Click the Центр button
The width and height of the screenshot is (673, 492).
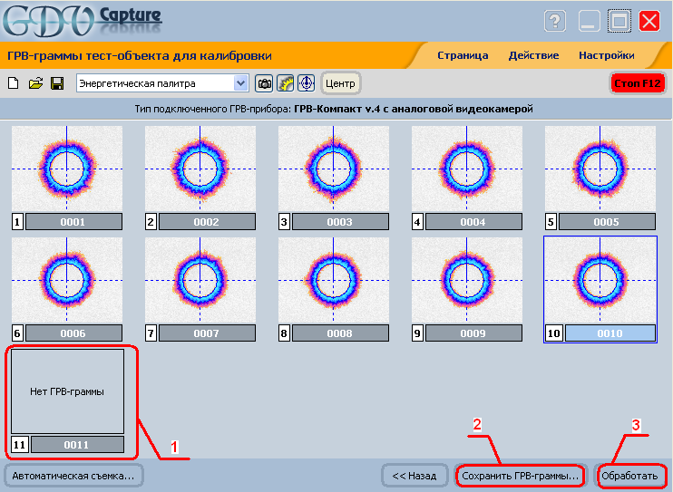tap(340, 83)
